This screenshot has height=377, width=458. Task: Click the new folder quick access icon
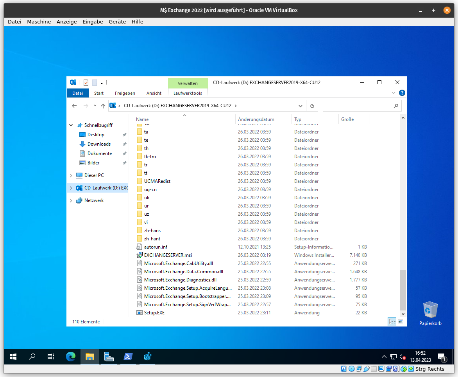click(95, 83)
